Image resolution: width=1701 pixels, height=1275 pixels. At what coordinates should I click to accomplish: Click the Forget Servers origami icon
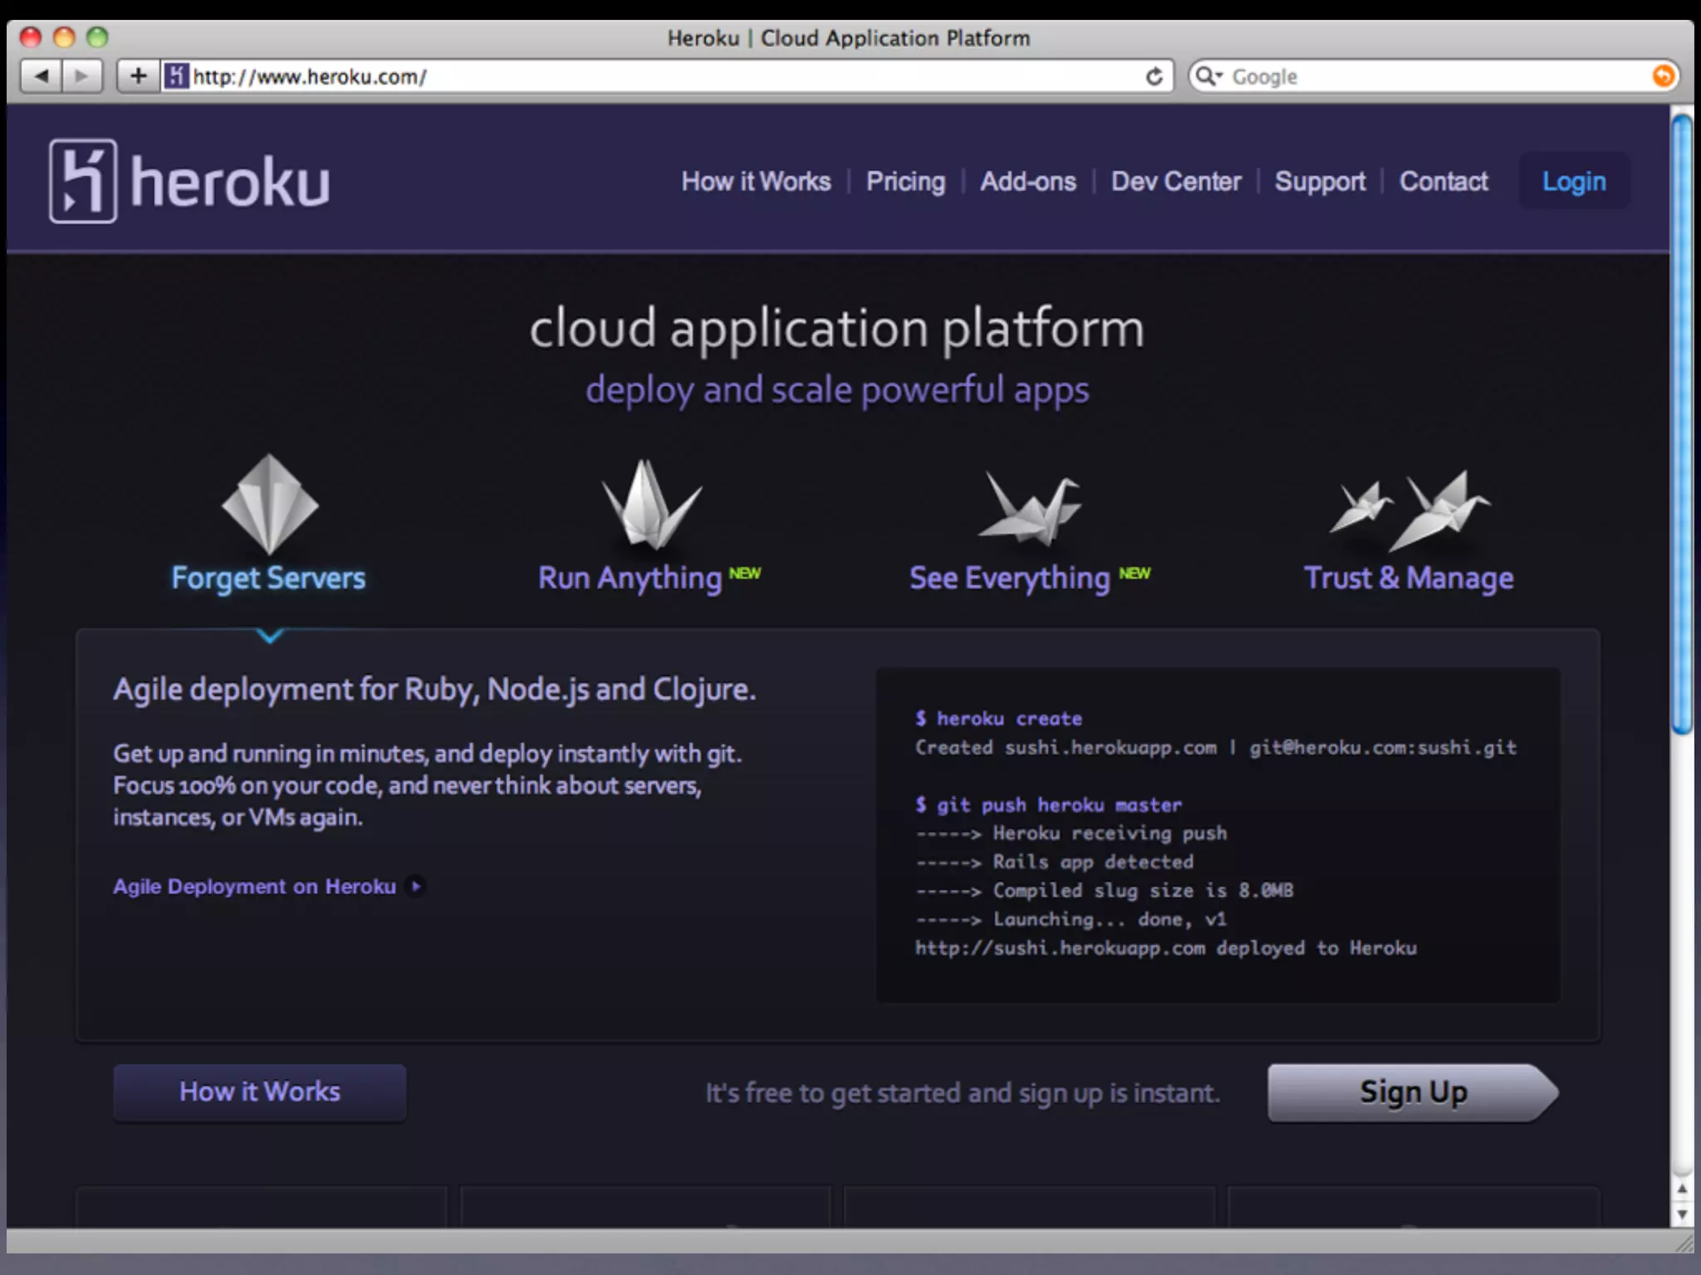point(269,505)
